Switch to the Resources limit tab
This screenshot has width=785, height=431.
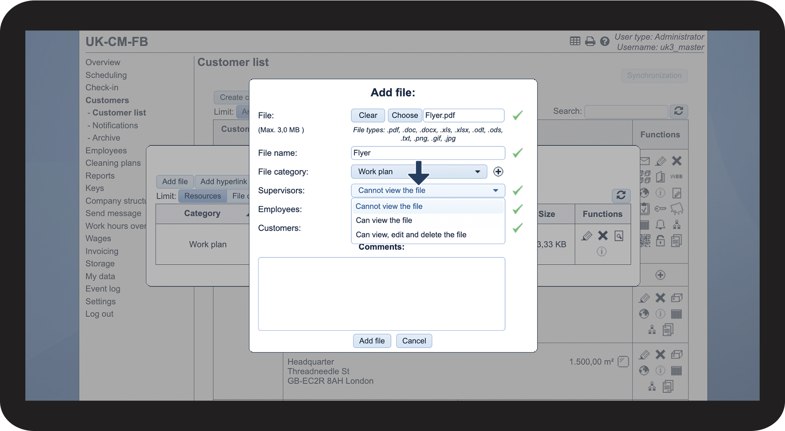click(203, 196)
